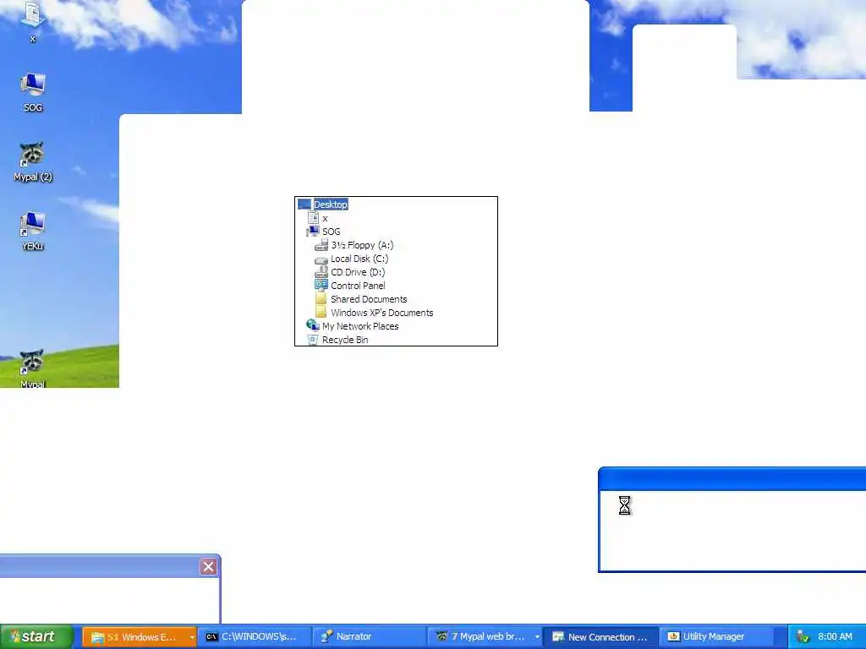The image size is (866, 649).
Task: Close the window with the red X button
Action: click(x=208, y=567)
